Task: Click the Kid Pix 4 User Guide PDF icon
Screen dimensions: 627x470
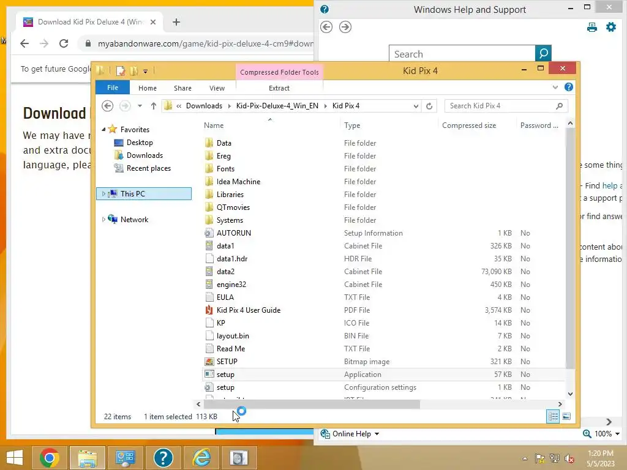Action: (209, 310)
